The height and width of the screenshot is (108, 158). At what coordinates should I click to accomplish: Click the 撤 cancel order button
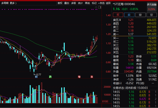tap(140, 15)
